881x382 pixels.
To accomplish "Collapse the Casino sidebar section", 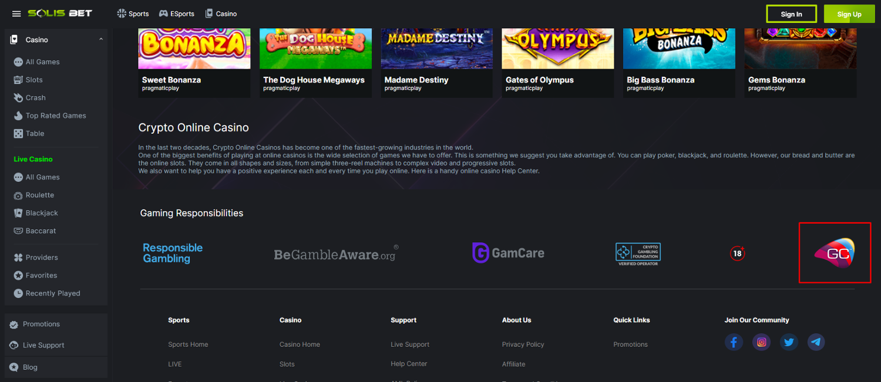I will pos(100,39).
